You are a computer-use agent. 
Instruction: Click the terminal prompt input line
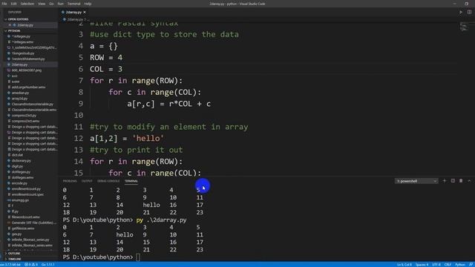click(x=138, y=257)
